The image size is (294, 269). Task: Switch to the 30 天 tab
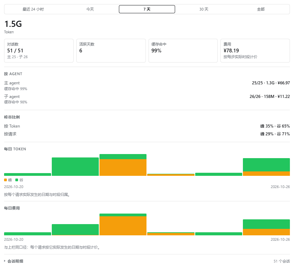(x=204, y=9)
